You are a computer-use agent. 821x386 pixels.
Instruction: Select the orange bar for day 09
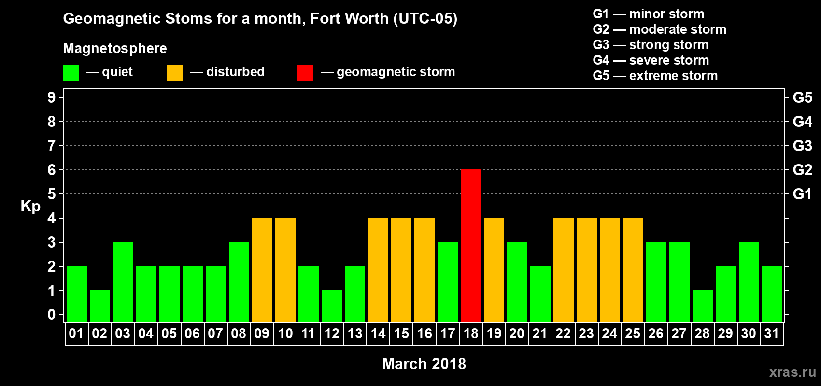[262, 270]
